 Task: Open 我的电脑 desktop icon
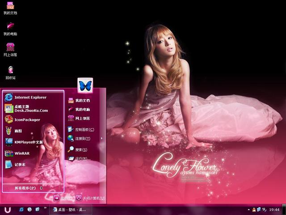click(x=10, y=29)
